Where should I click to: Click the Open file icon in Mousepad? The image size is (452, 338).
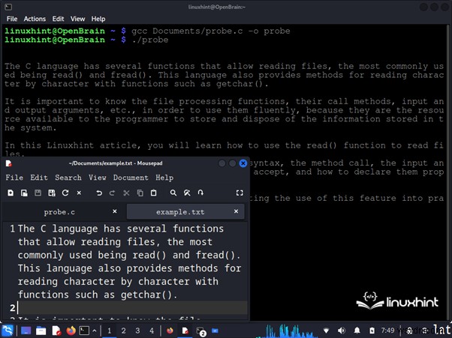[x=24, y=193]
